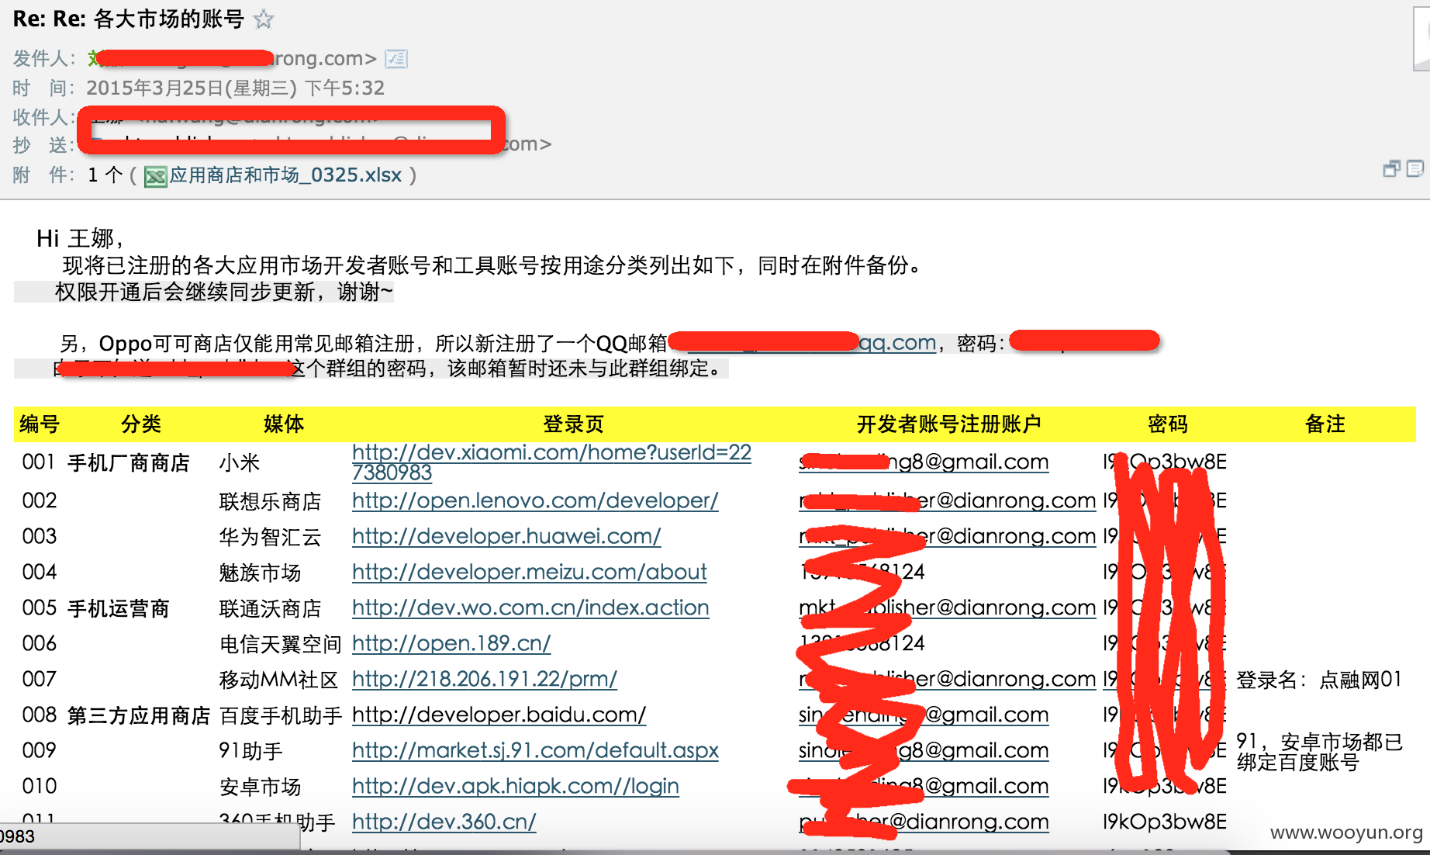The width and height of the screenshot is (1430, 855).
Task: Open the market.sj.91.com/default.aspx link
Action: pyautogui.click(x=535, y=750)
